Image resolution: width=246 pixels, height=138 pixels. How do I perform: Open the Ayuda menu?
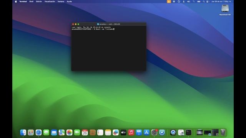pyautogui.click(x=69, y=2)
